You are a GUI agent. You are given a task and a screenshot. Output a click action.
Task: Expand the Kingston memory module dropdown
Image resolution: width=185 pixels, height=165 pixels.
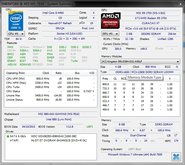tap(140, 62)
